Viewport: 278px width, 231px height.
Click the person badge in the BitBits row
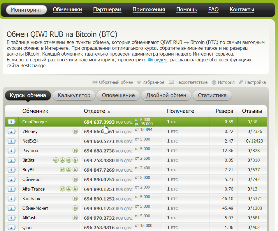tap(62, 160)
